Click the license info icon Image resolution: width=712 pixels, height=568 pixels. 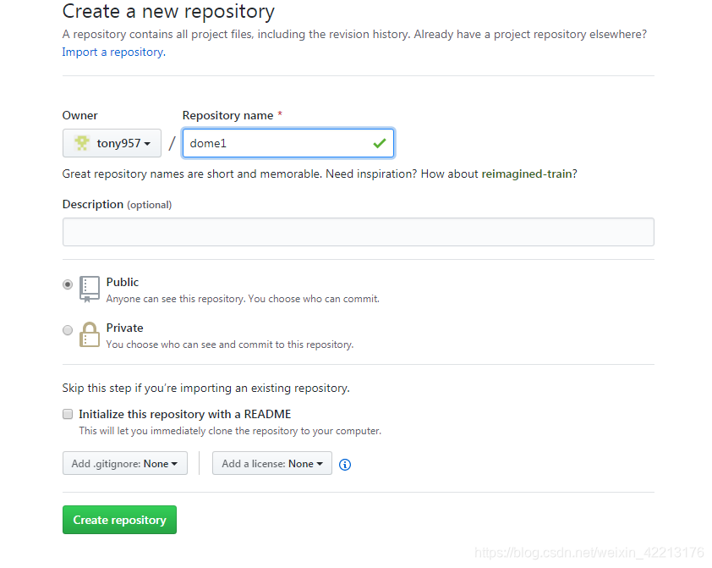pyautogui.click(x=345, y=465)
